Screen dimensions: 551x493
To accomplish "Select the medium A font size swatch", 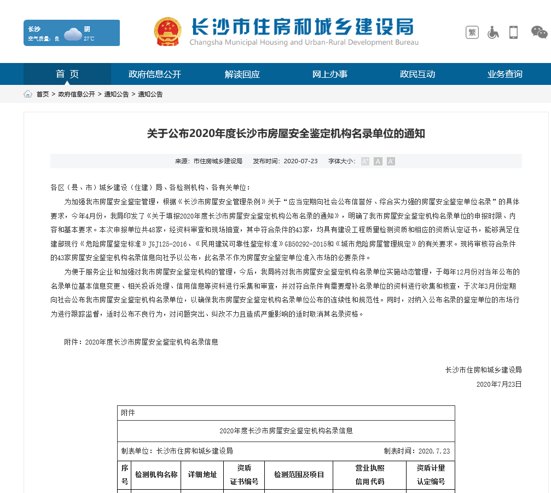I will (378, 160).
